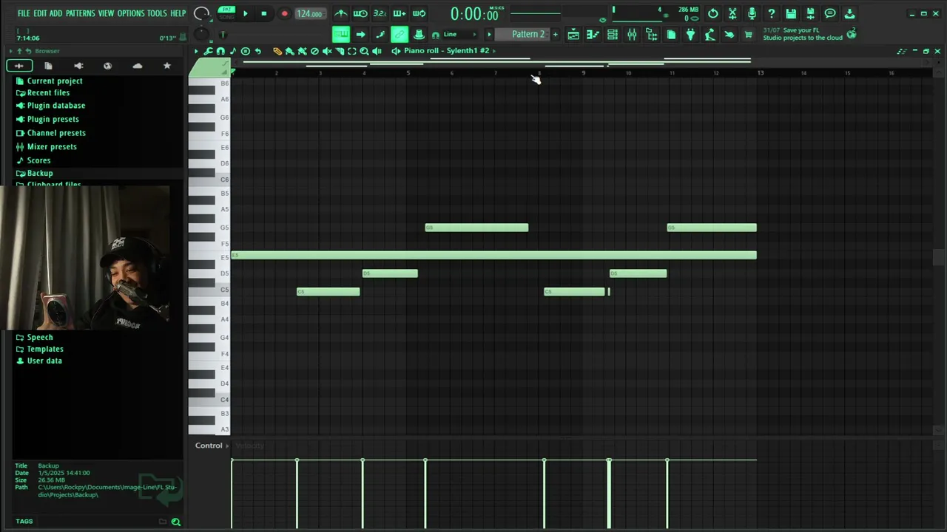Open the content library shopping cart
The width and height of the screenshot is (947, 532).
[748, 34]
